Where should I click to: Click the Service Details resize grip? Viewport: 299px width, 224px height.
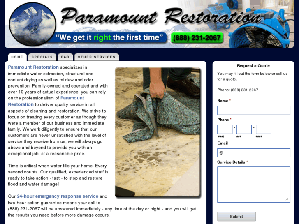[x=287, y=199]
